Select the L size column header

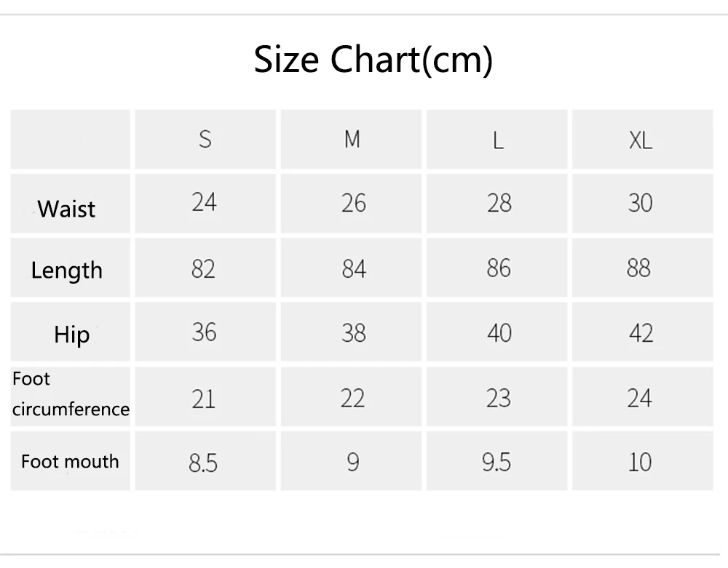point(498,140)
